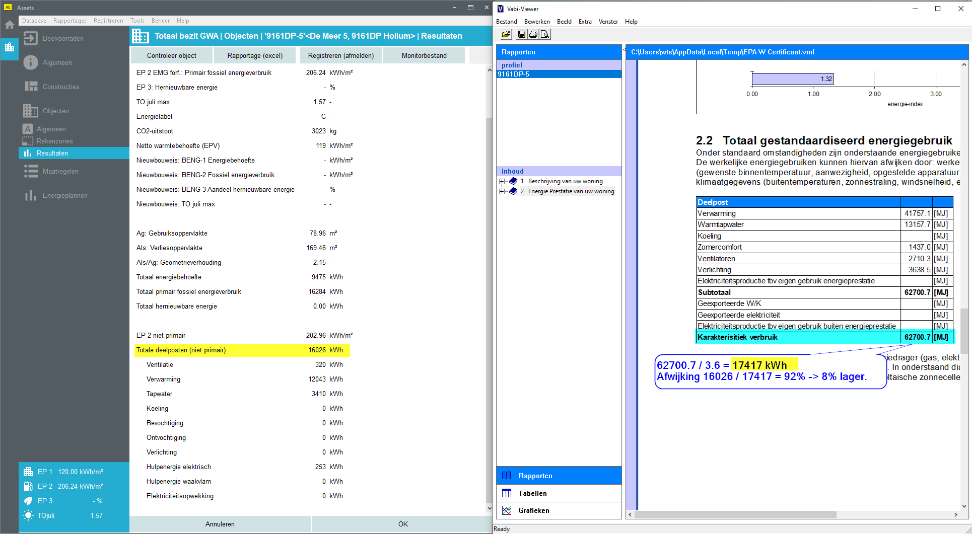
Task: Click Monitorbestand button
Action: (424, 55)
